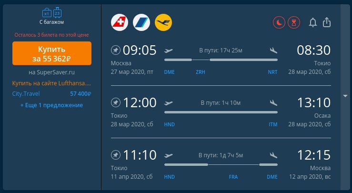Pin the 11:10 Tokyo return flight
Image resolution: width=352 pixels, height=193 pixels.
[116, 155]
